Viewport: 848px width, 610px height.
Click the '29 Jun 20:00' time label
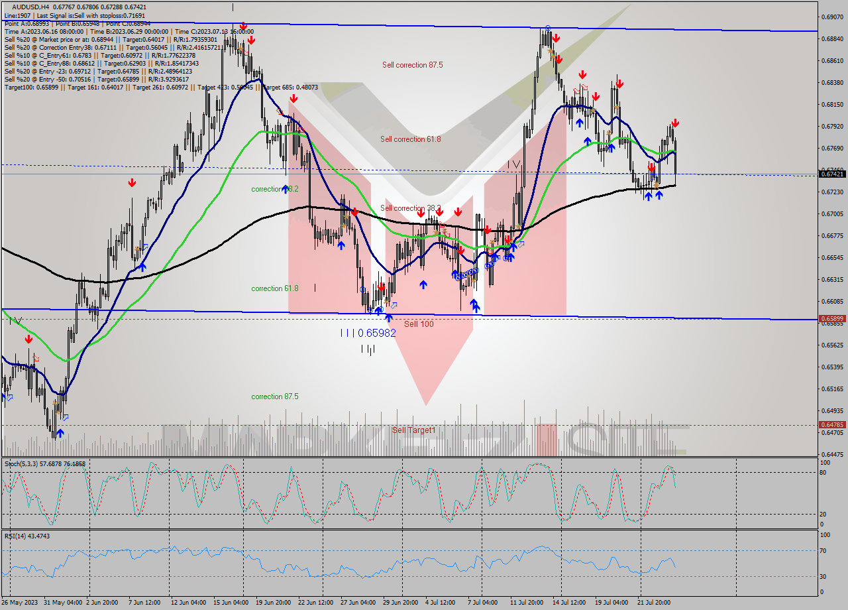click(400, 602)
